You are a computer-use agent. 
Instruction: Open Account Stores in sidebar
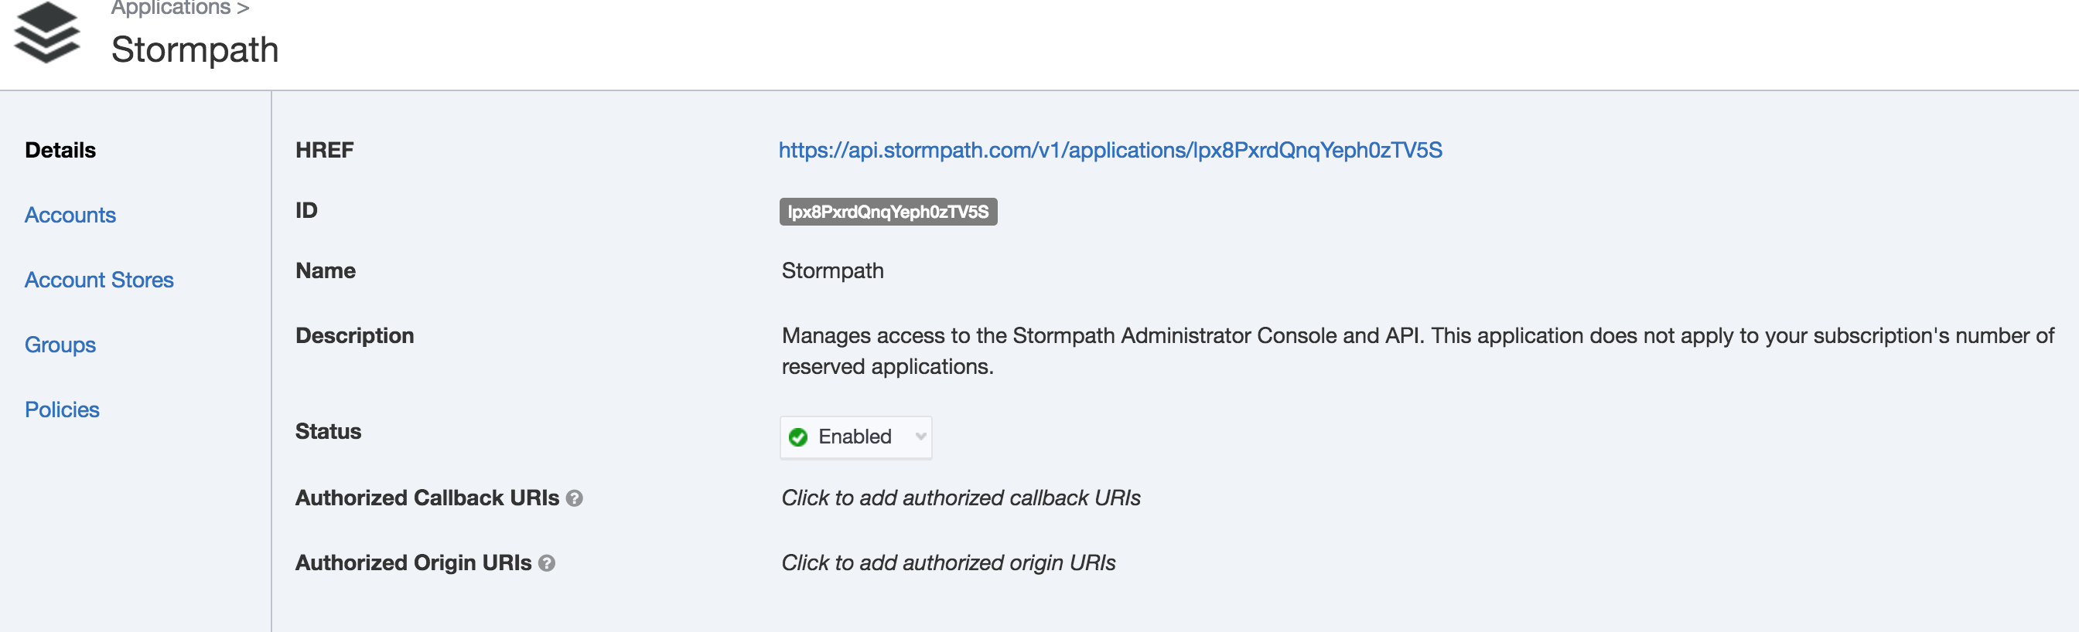coord(99,280)
